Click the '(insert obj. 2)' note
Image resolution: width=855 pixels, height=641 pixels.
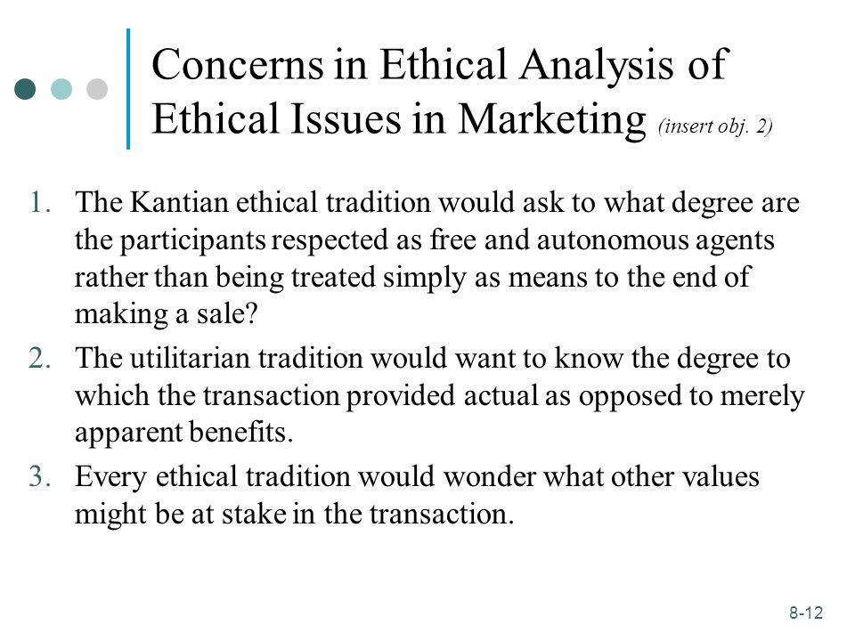coord(715,126)
